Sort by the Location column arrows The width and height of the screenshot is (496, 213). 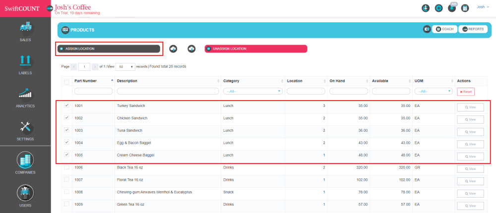324,81
